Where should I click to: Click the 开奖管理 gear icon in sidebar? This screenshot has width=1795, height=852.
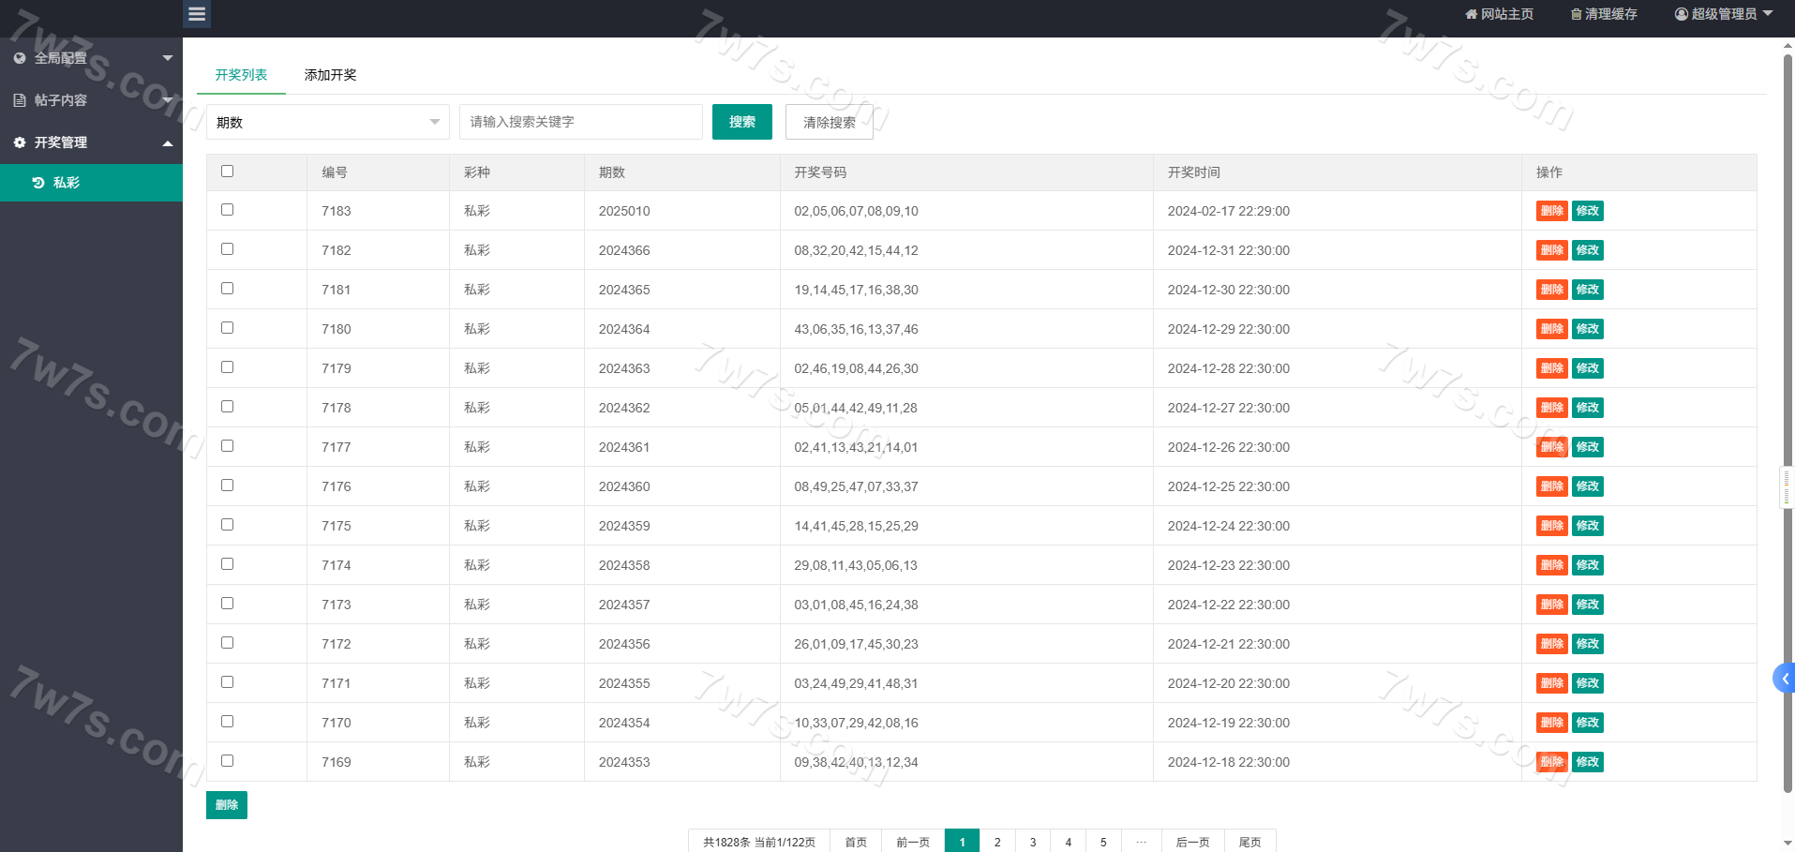click(x=20, y=142)
